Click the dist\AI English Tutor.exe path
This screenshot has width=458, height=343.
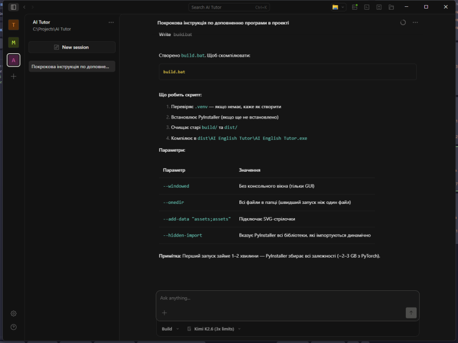pyautogui.click(x=252, y=138)
